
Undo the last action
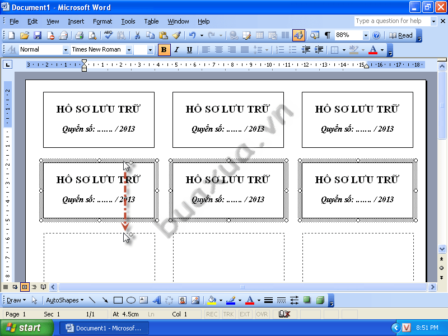coord(192,35)
